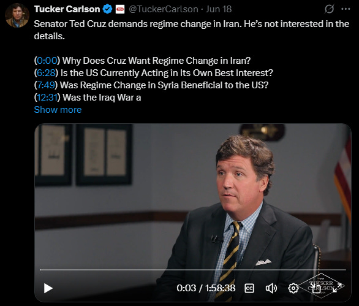Play the video
Image resolution: width=359 pixels, height=306 pixels.
(48, 288)
